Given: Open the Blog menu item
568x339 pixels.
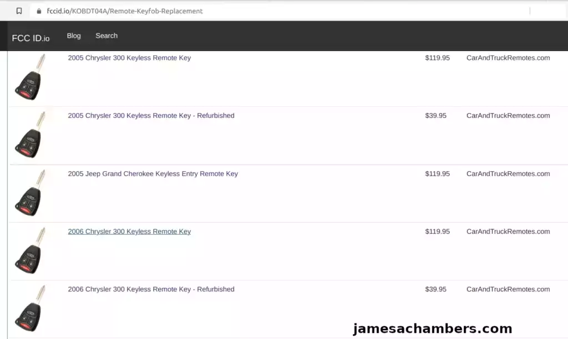Looking at the screenshot, I should click(74, 36).
